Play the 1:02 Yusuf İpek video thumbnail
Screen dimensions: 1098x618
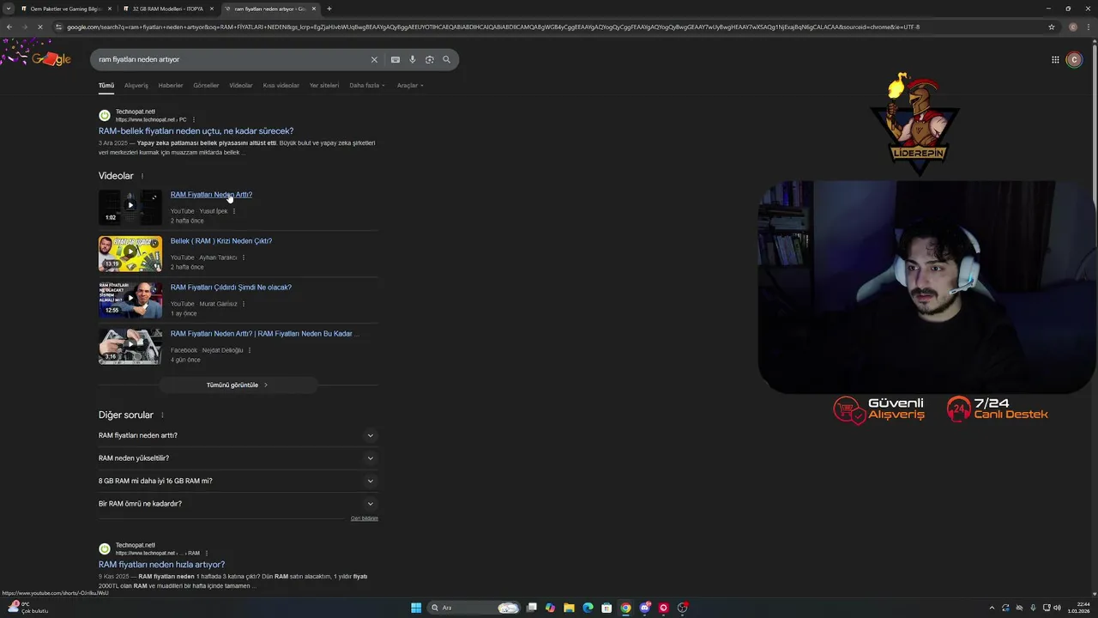coord(130,207)
